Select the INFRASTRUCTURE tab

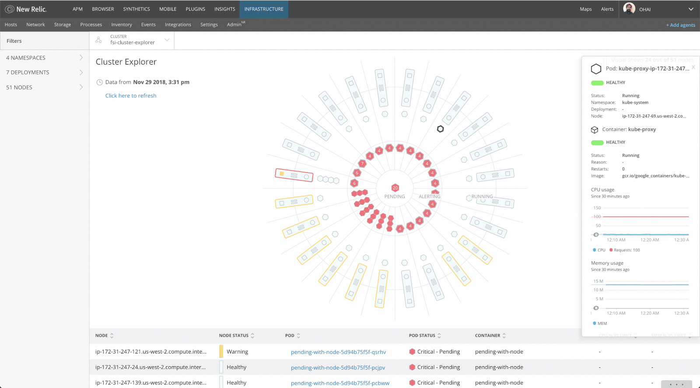(x=264, y=9)
